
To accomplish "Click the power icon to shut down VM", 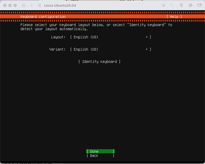I will click(24, 5).
